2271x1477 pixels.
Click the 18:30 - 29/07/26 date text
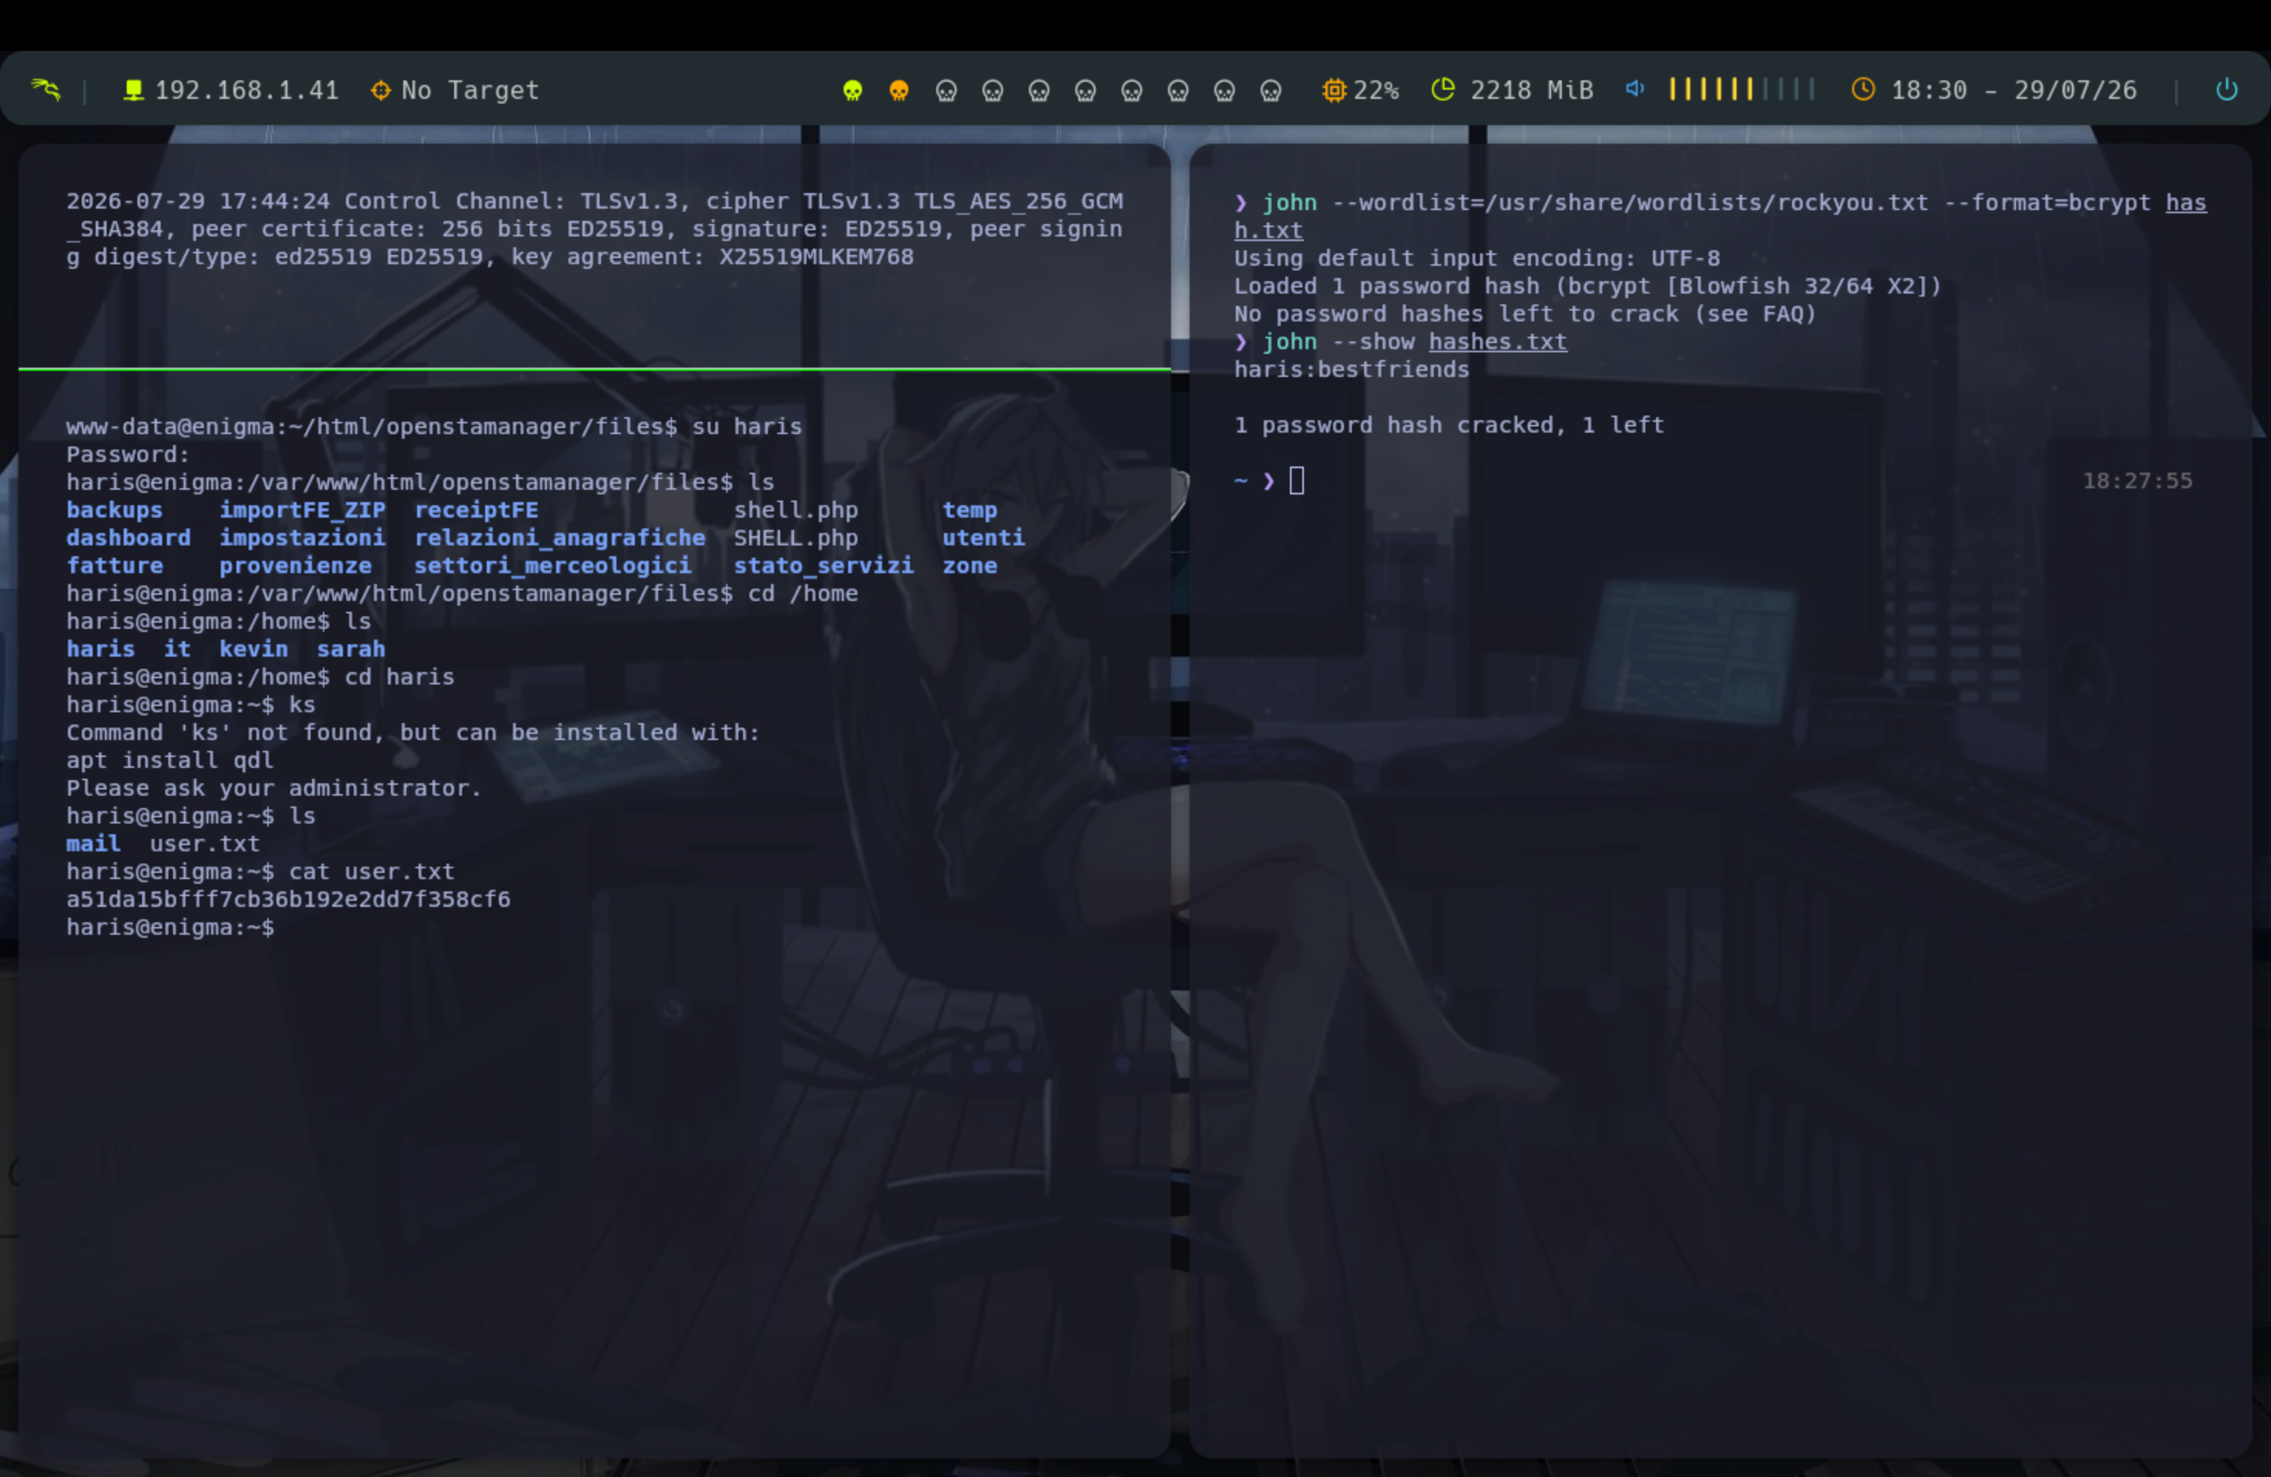pos(2015,90)
